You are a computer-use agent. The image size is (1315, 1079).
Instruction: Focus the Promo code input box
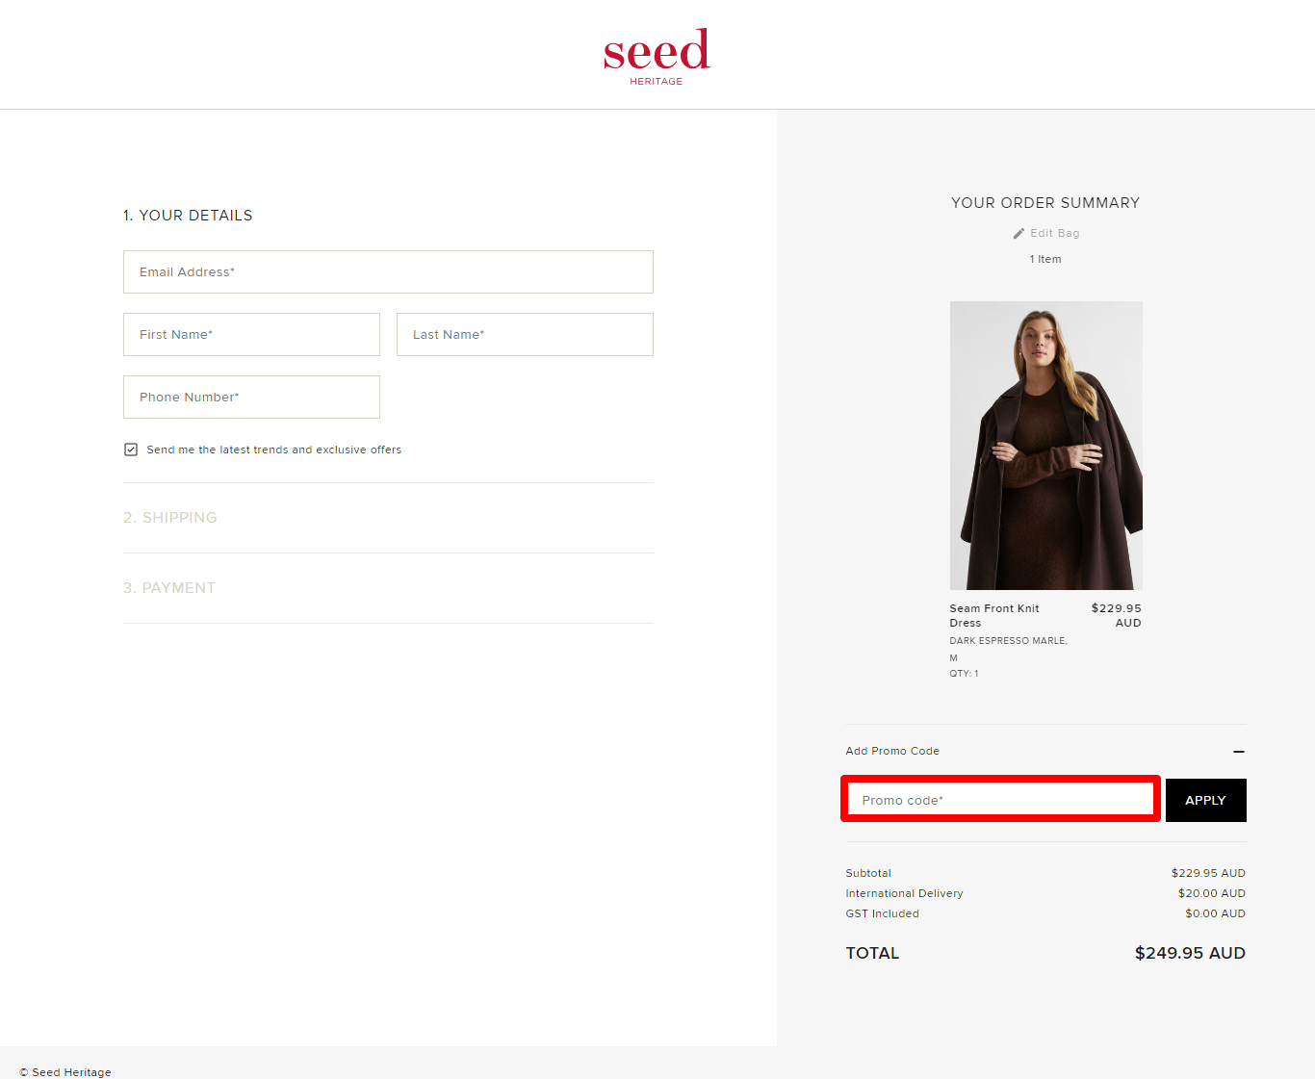[x=1000, y=800]
